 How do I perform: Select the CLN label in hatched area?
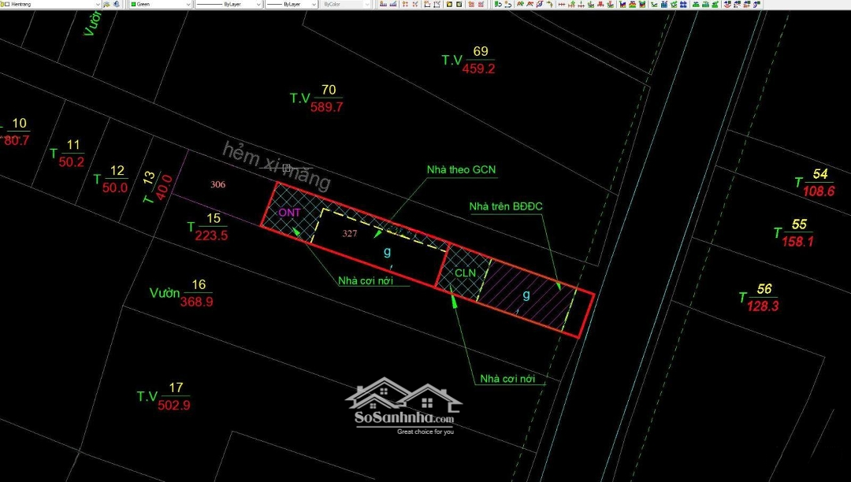[466, 273]
